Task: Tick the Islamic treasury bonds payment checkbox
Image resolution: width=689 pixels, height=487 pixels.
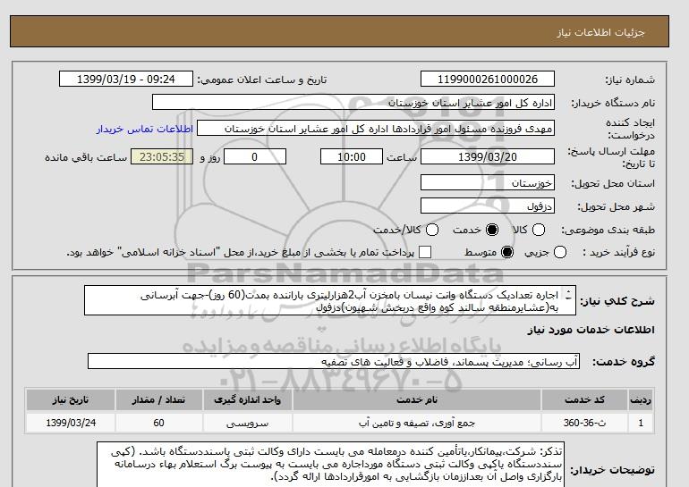Action: point(425,252)
